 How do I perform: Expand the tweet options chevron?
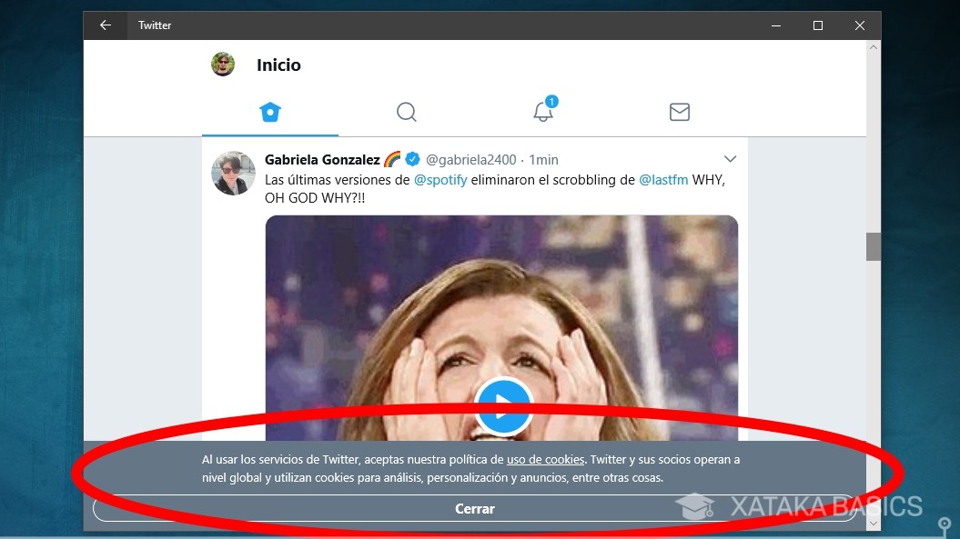730,159
